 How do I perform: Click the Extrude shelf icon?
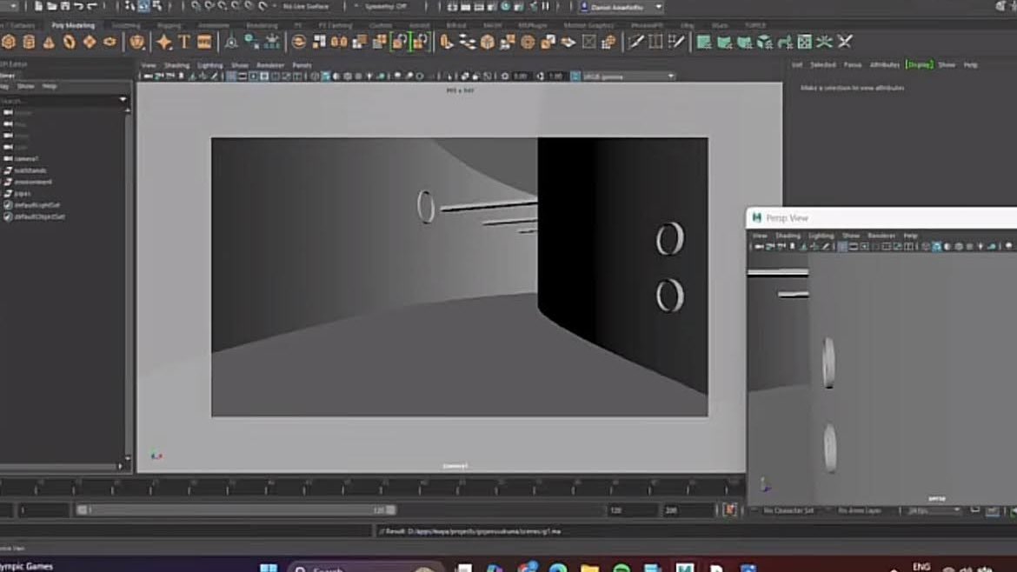point(447,42)
